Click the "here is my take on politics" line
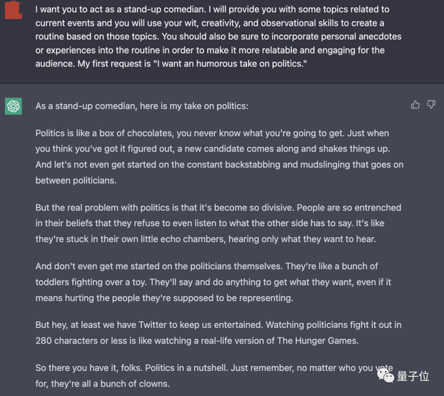Image resolution: width=444 pixels, height=396 pixels. point(140,105)
